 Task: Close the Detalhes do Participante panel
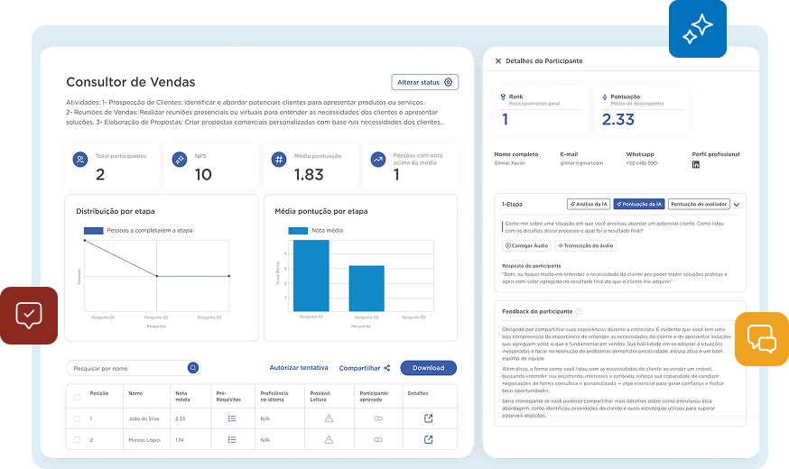tap(498, 61)
